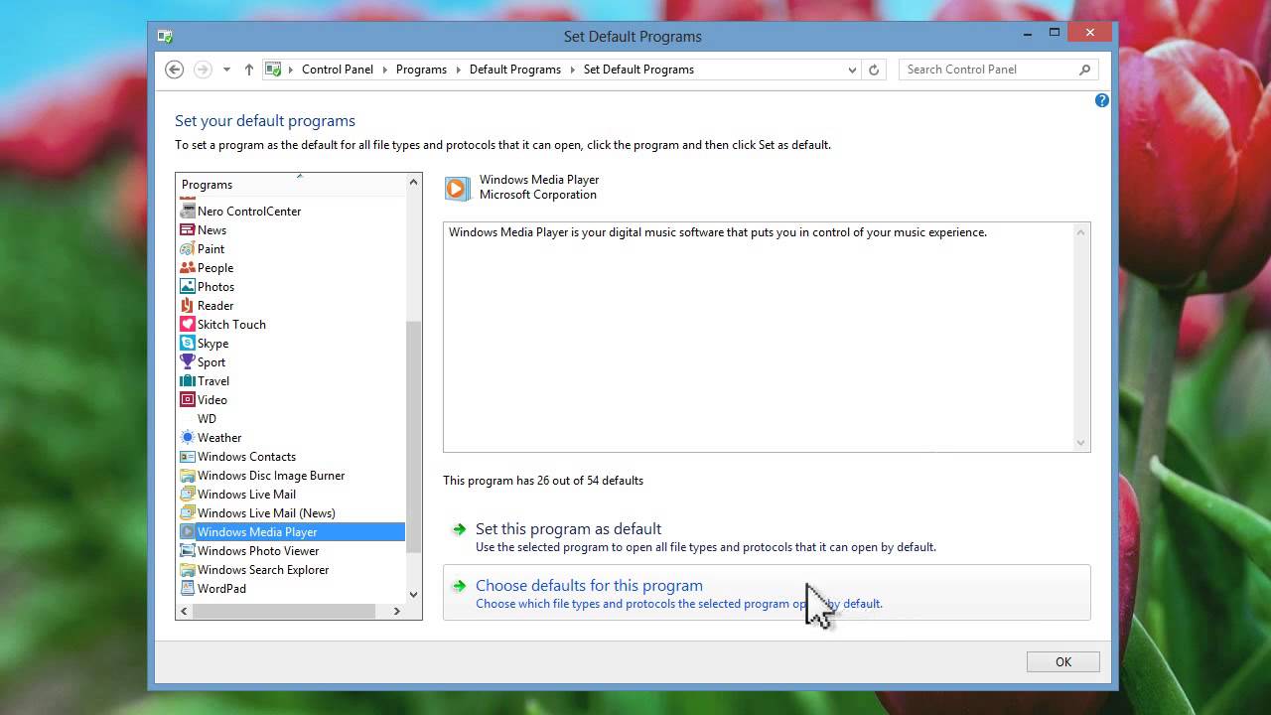Click the Travel suitcase icon
This screenshot has width=1271, height=715.
click(188, 380)
